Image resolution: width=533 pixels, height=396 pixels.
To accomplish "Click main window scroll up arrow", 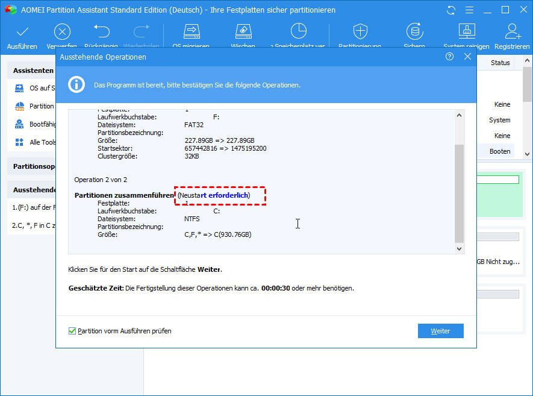I will point(527,60).
